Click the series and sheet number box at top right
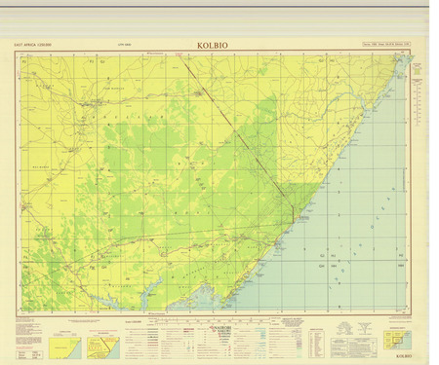439x365 pixels. (x=386, y=44)
